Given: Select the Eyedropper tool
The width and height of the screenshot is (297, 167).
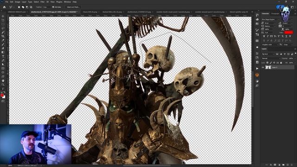Looking at the screenshot, I should tap(3, 40).
